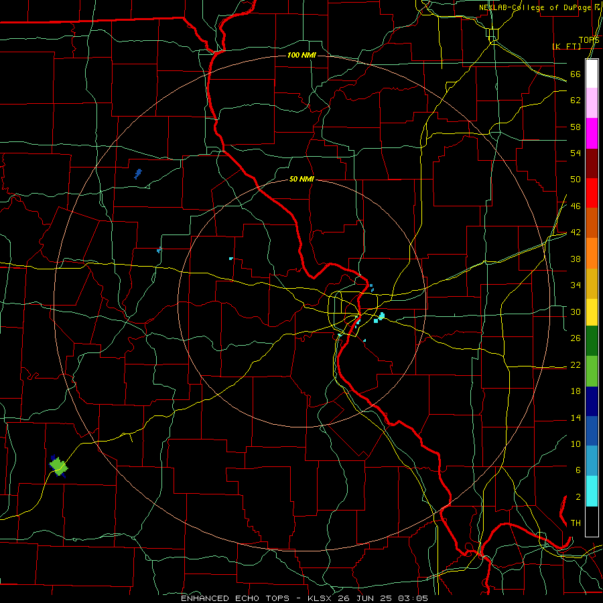
Task: Click the legend value '66'
Action: coord(576,74)
